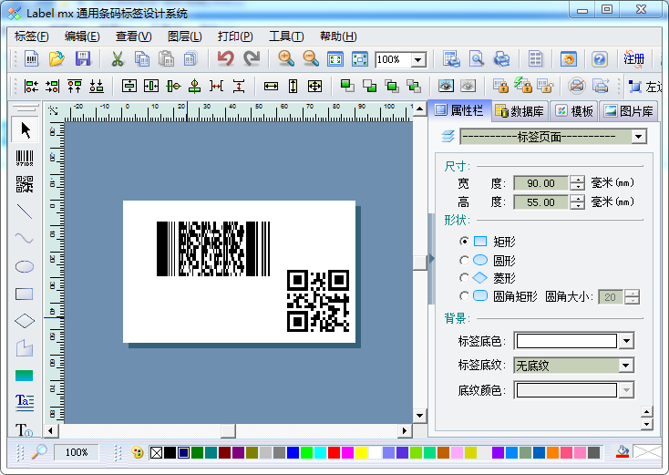This screenshot has height=475, width=669.
Task: Select 矩形 shape radio button
Action: tap(464, 242)
